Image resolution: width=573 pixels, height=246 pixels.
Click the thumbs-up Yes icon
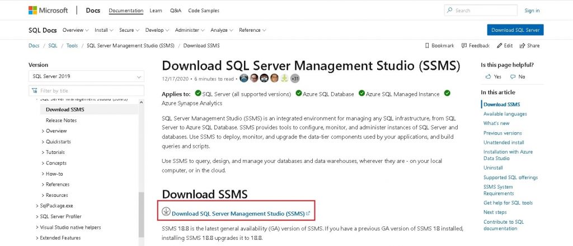pos(488,76)
